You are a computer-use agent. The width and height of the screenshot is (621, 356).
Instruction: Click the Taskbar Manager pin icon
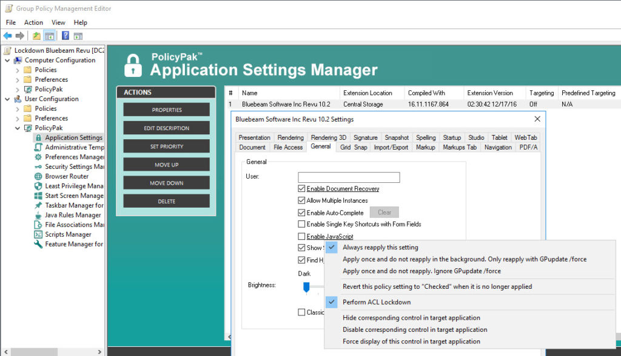pos(38,205)
